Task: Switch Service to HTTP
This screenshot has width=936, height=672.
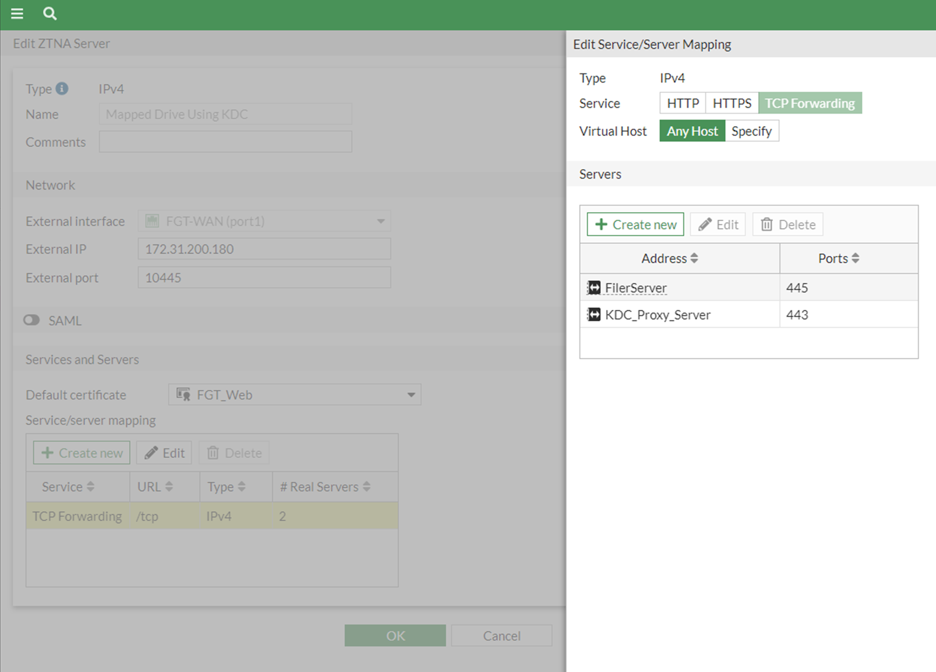Action: [x=682, y=103]
